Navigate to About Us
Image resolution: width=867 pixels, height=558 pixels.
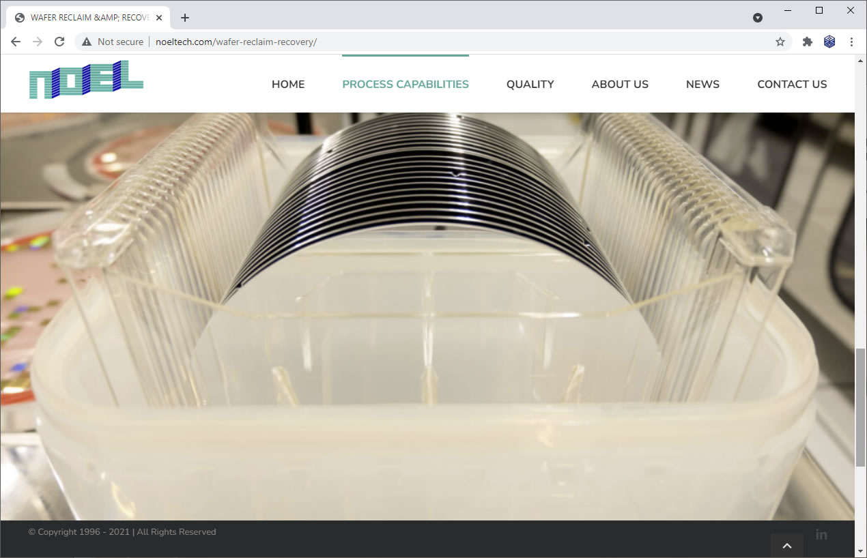coord(620,85)
